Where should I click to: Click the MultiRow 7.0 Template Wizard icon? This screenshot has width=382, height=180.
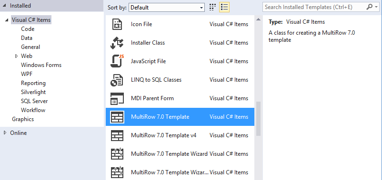[x=117, y=154]
